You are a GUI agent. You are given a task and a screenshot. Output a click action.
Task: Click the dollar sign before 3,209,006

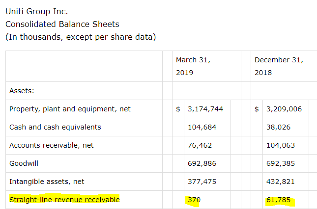click(257, 109)
